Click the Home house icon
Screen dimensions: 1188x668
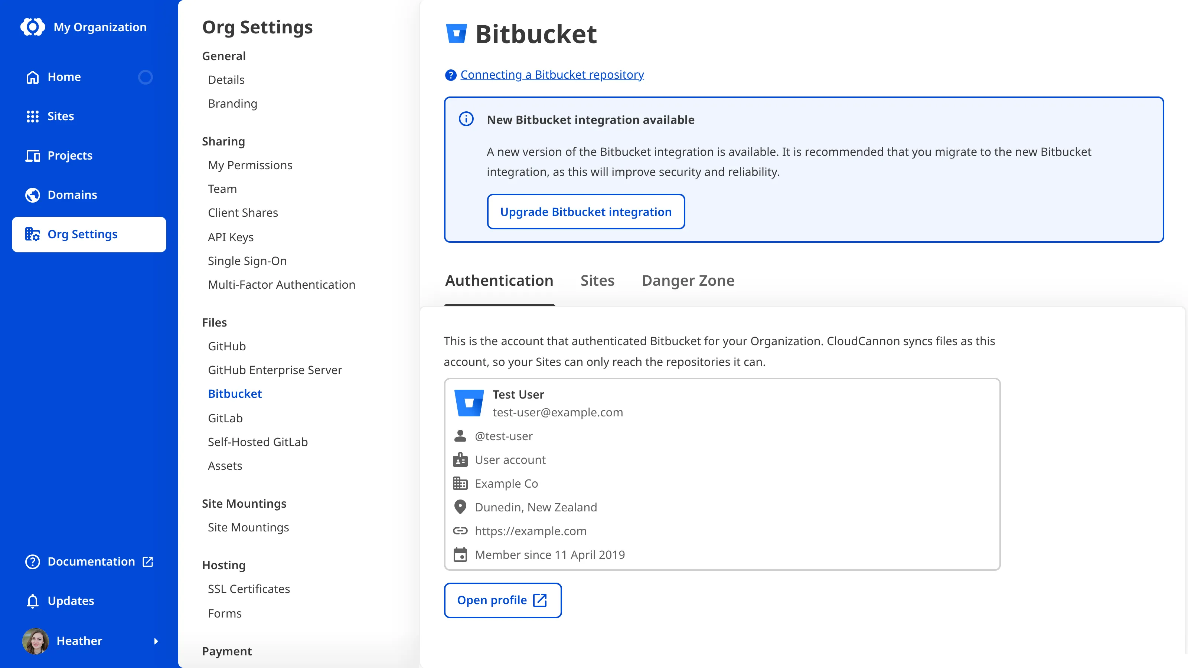pos(32,77)
